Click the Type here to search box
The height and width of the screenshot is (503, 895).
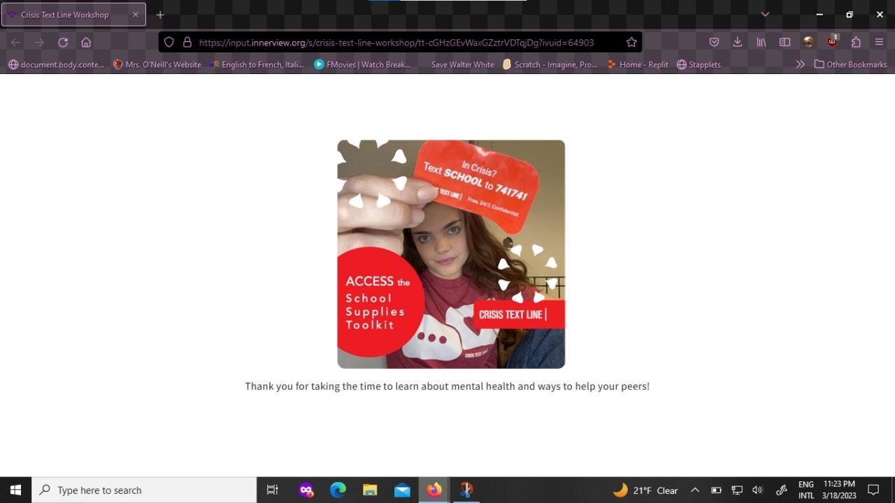point(145,490)
